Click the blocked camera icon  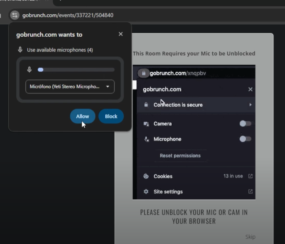[x=146, y=124]
